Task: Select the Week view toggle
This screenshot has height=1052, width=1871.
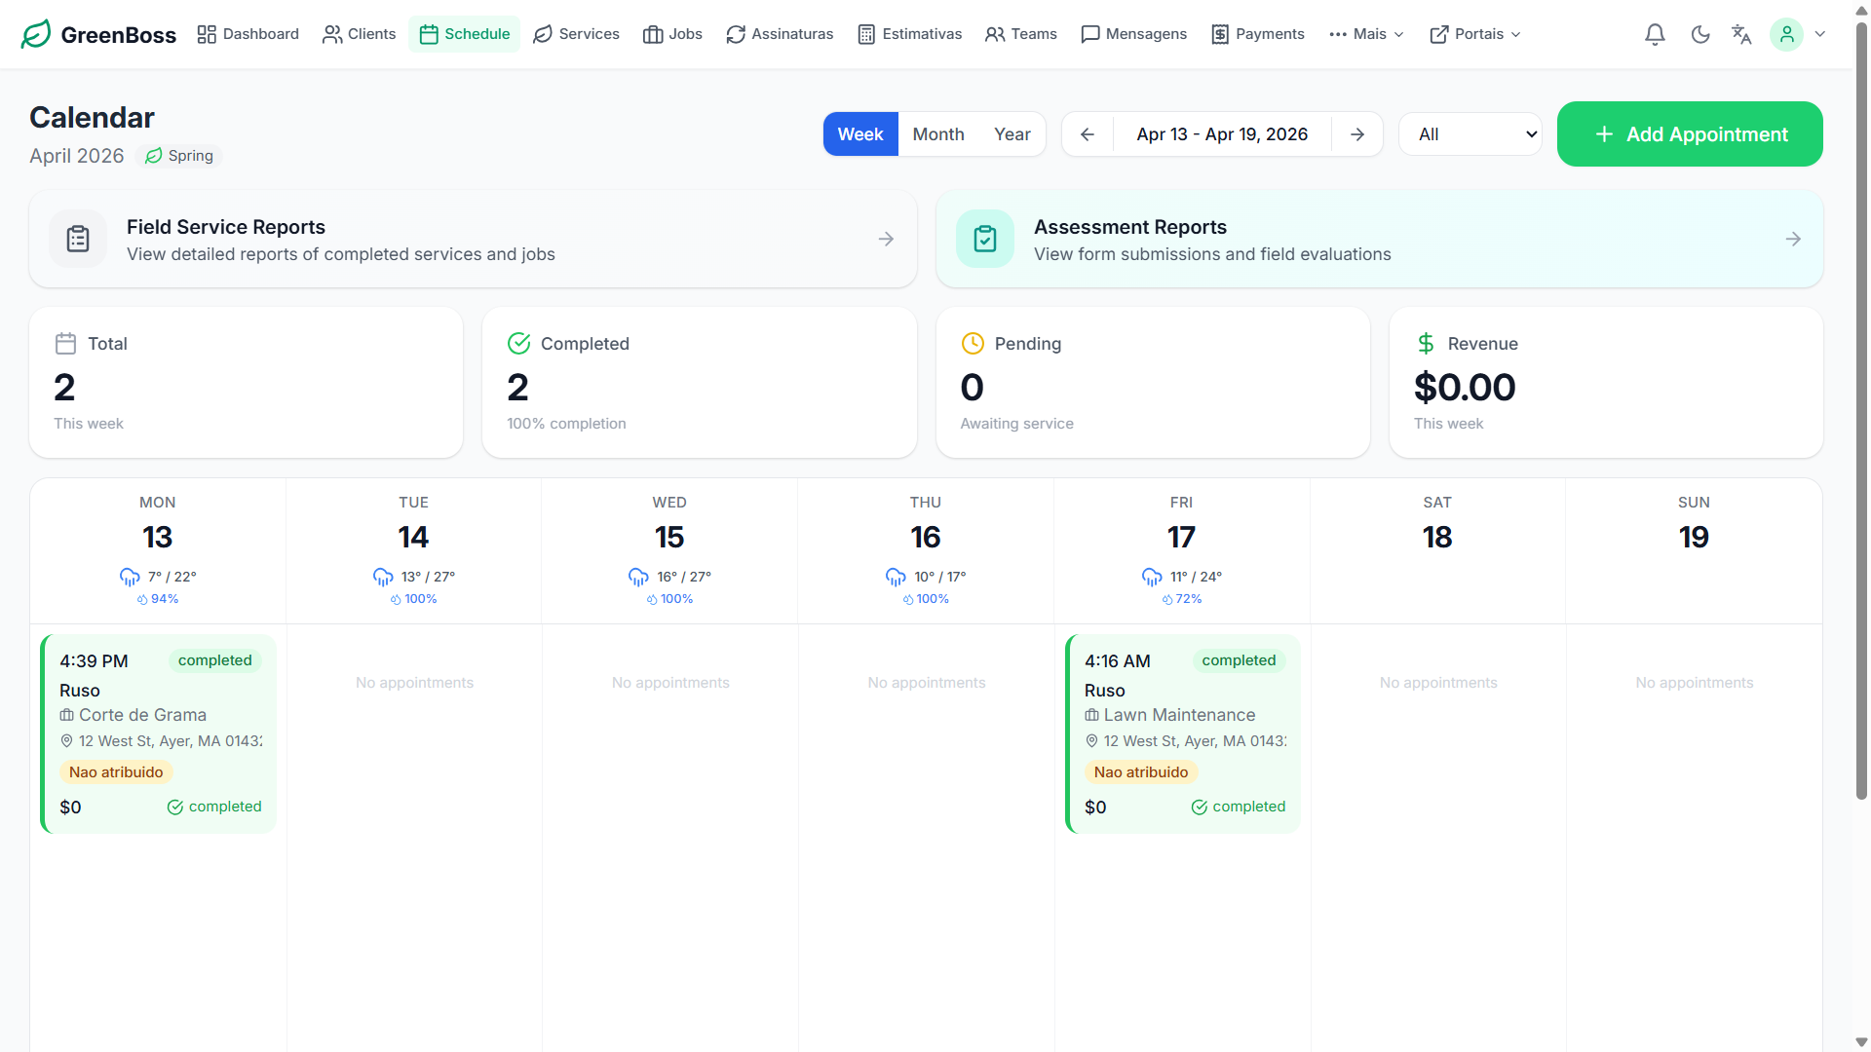Action: [860, 133]
